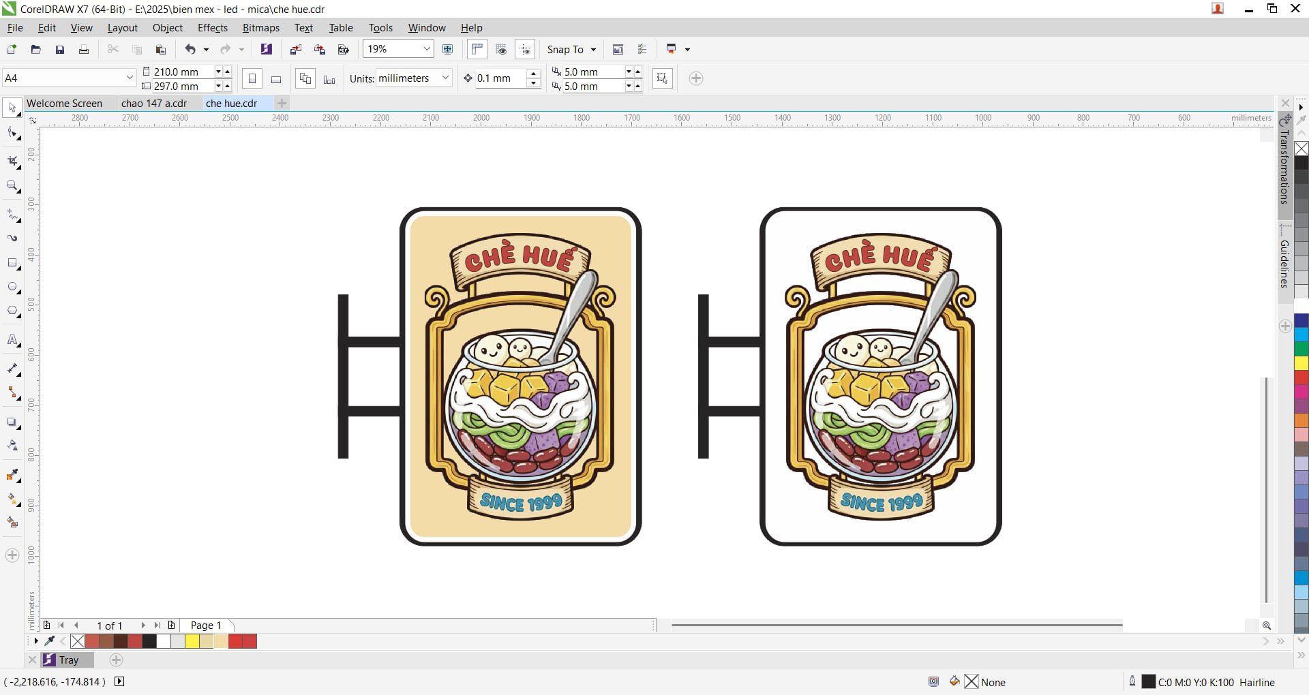The image size is (1309, 695).
Task: Open the Units millimeters dropdown
Action: 445,78
